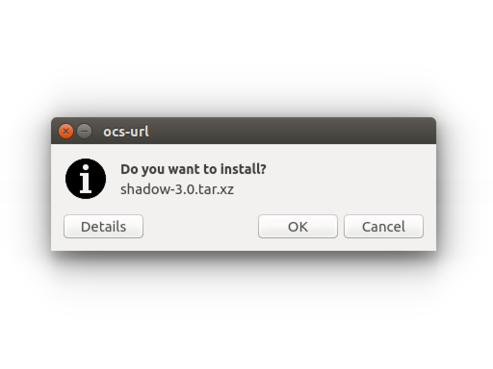Image resolution: width=493 pixels, height=369 pixels.
Task: Dismiss the dialog using Cancel
Action: tap(384, 226)
